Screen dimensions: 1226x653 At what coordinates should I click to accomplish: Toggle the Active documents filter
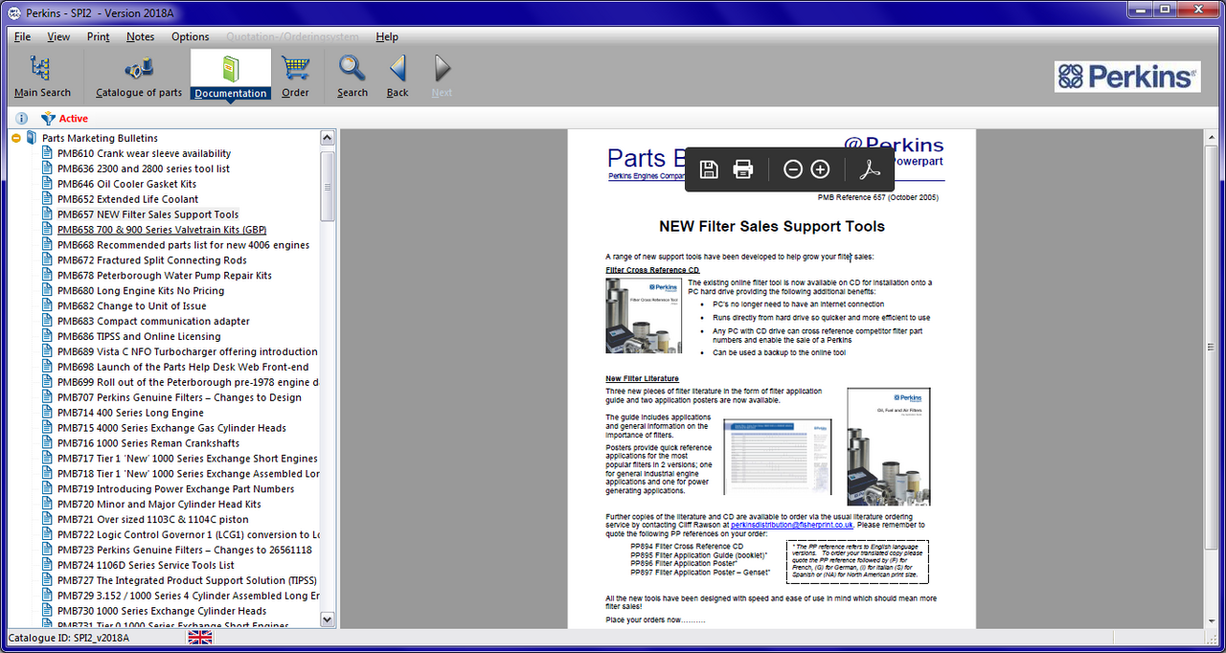pyautogui.click(x=64, y=118)
